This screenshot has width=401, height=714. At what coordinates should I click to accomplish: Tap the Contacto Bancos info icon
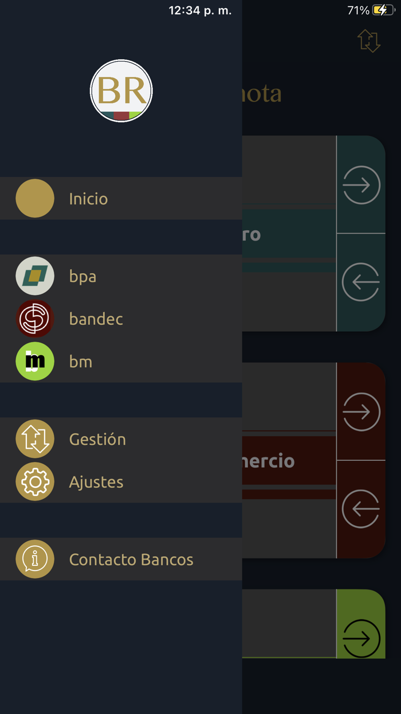coord(34,559)
